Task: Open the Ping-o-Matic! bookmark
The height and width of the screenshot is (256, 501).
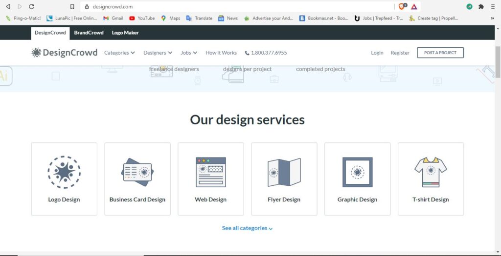Action: [23, 18]
